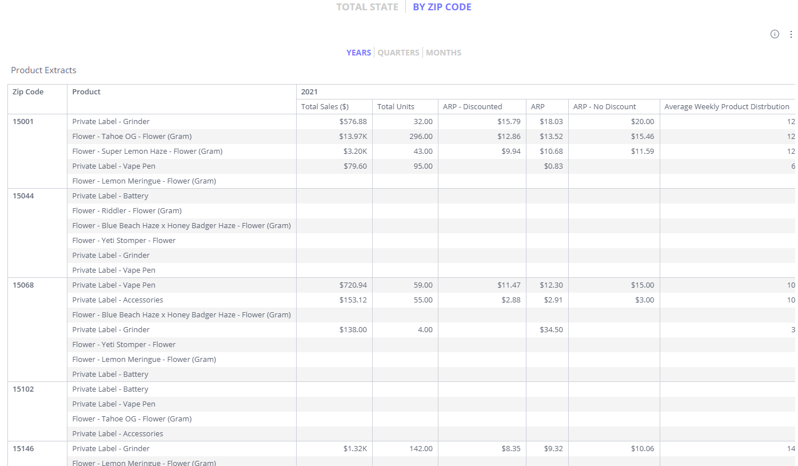Sort by Total Sales ($) column

(x=325, y=107)
